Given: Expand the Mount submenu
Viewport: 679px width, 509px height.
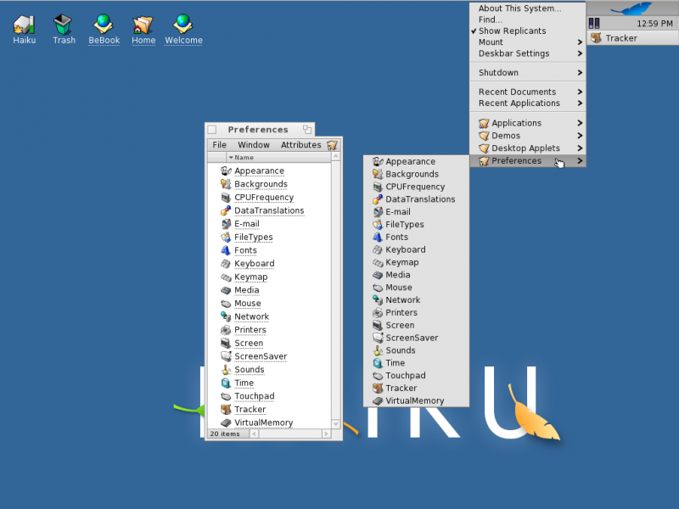Looking at the screenshot, I should pyautogui.click(x=527, y=42).
